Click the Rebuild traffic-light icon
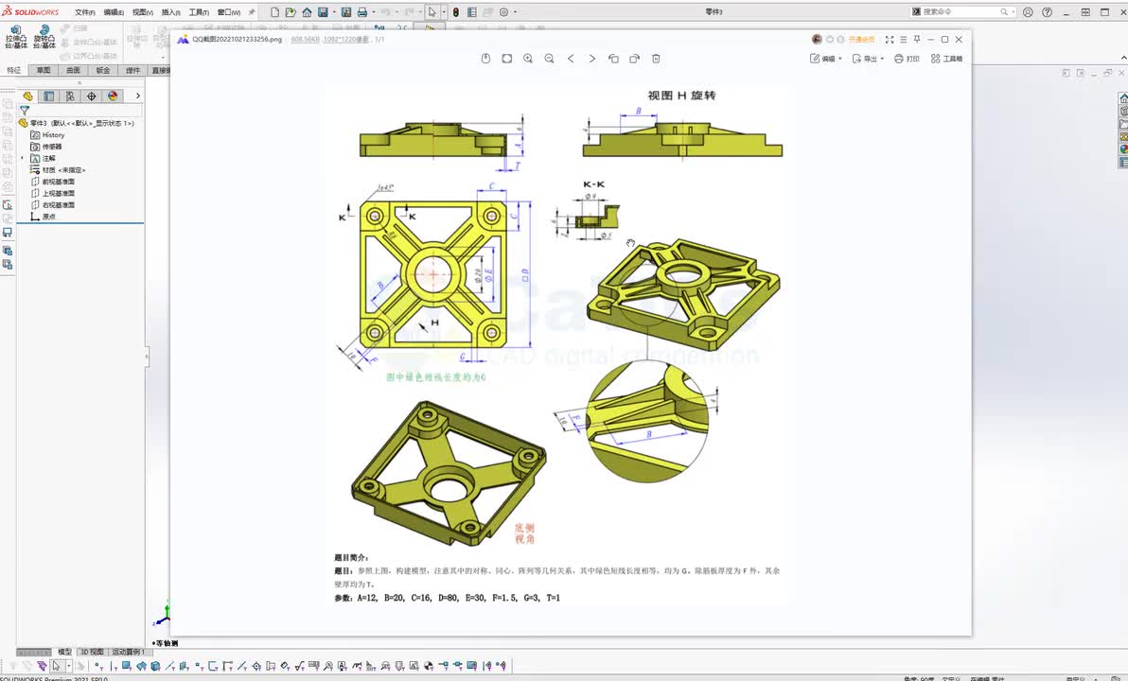 pos(456,12)
